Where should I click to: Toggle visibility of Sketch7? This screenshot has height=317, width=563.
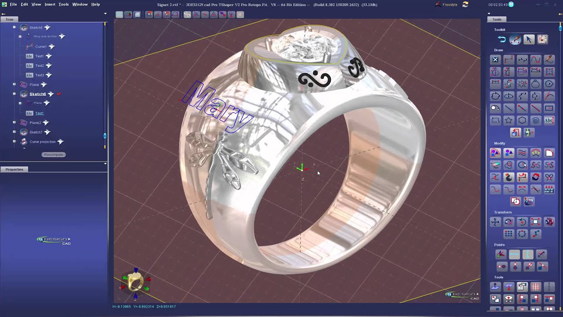pos(47,132)
